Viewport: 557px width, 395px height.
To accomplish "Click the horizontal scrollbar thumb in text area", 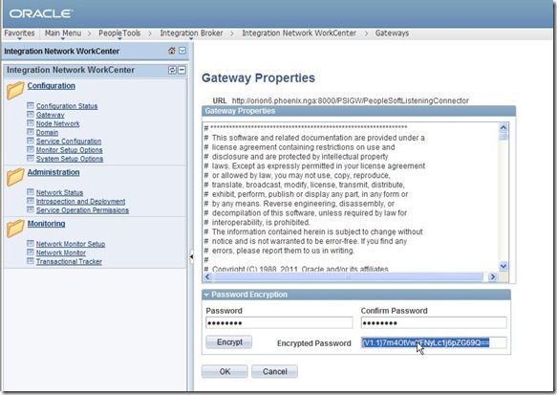I will (x=348, y=276).
